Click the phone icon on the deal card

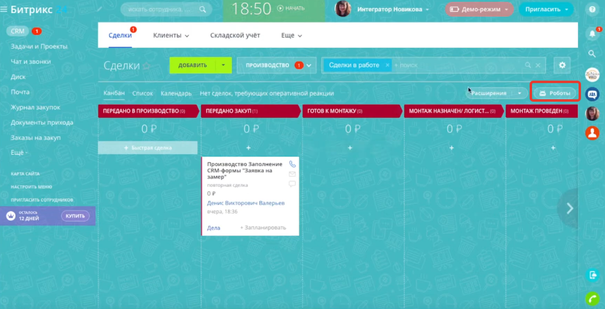coord(292,164)
